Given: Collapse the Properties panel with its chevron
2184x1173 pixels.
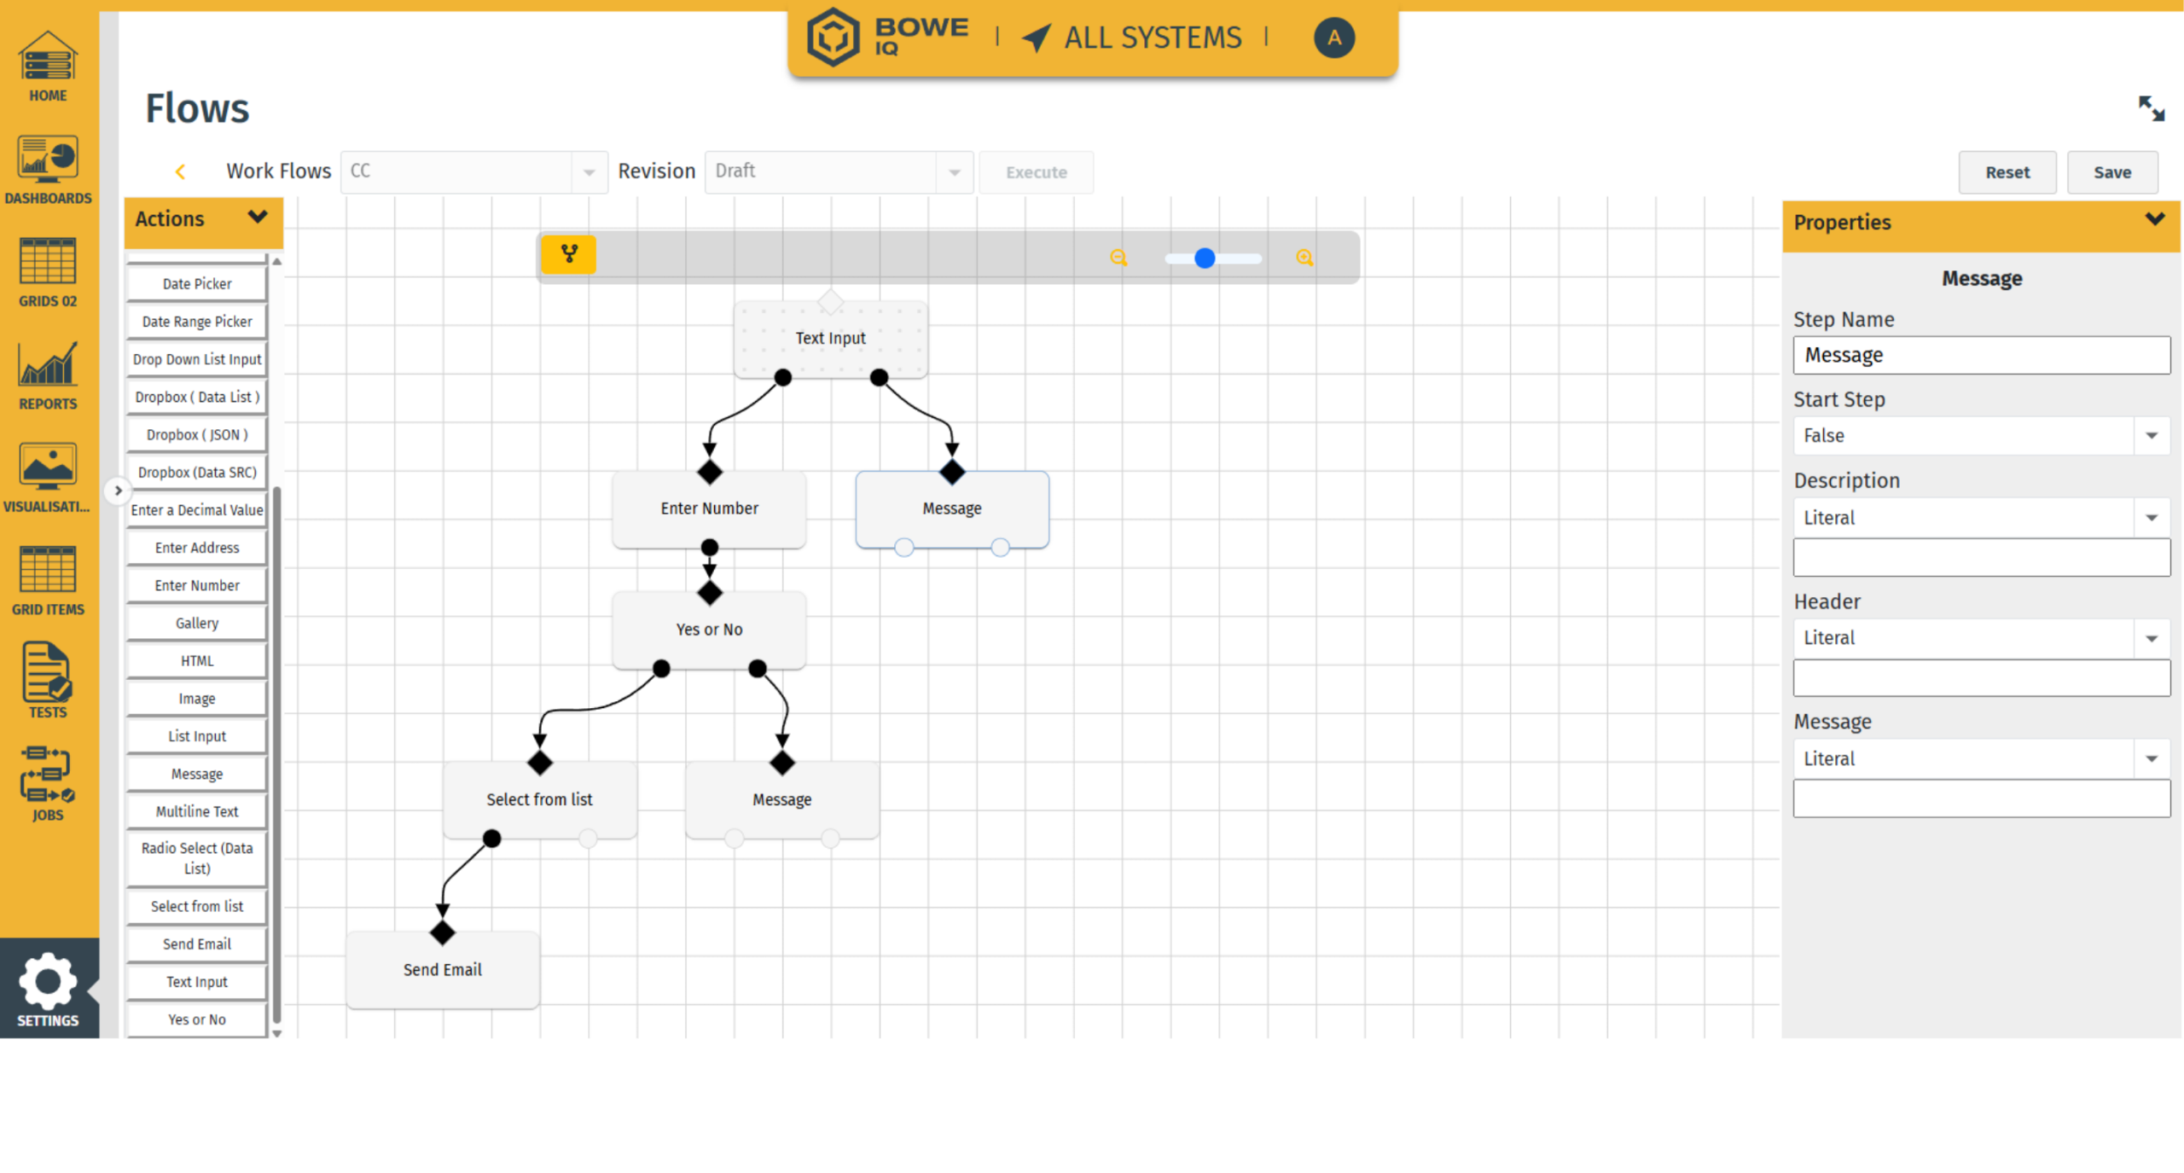Looking at the screenshot, I should pos(2156,219).
